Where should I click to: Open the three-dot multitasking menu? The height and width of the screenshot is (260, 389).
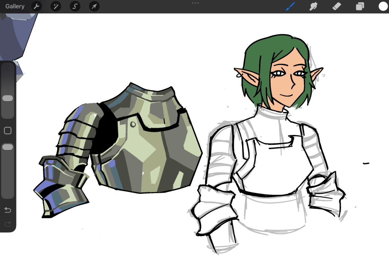pyautogui.click(x=195, y=3)
